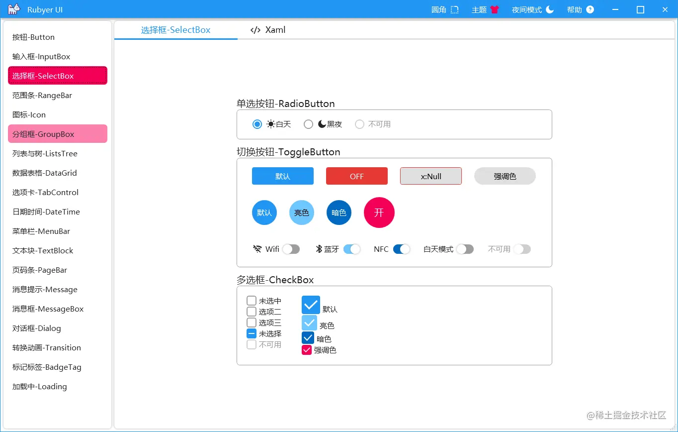Click the 强调色 rounded button
Image resolution: width=678 pixels, height=432 pixels.
coord(505,176)
